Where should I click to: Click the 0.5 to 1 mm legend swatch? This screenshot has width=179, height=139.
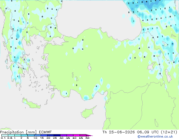(11, 135)
